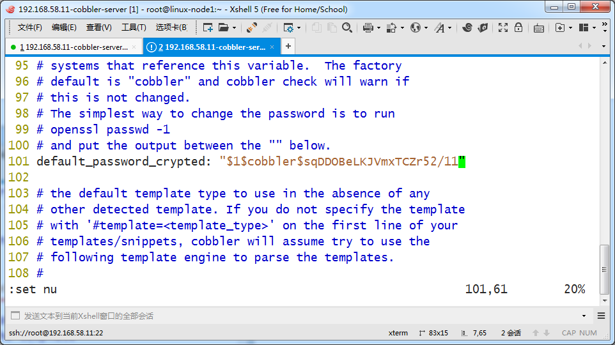Close tab 1 with its X button
Image resolution: width=615 pixels, height=345 pixels.
tap(134, 47)
